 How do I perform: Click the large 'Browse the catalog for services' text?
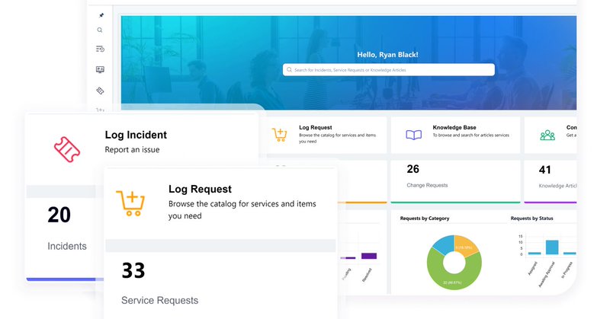tap(242, 210)
